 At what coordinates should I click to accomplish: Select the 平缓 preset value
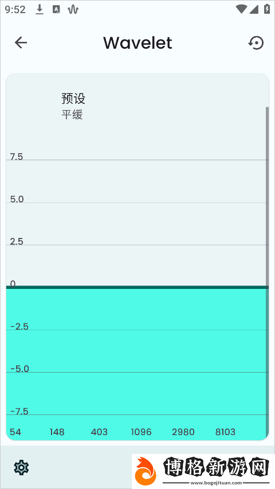[x=72, y=115]
